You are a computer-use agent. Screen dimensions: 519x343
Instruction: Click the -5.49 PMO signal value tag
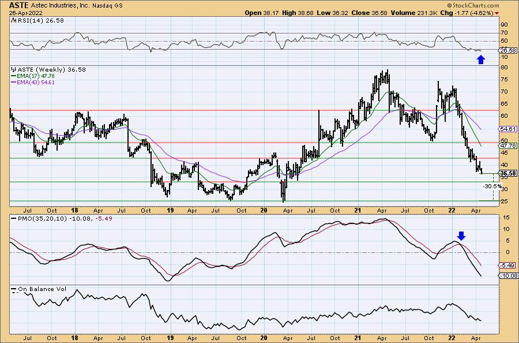coord(507,266)
